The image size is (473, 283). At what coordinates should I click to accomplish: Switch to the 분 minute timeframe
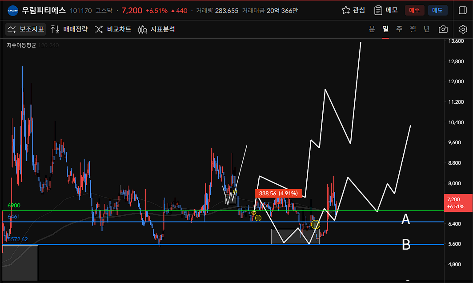tap(372, 29)
